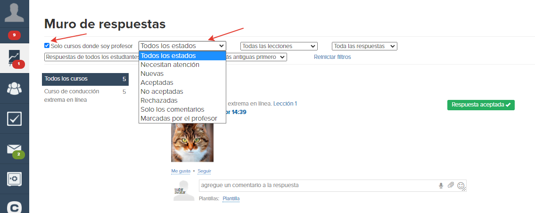Expand the 'Todas las lecciones' dropdown
Viewport: 535px width, 213px height.
279,46
